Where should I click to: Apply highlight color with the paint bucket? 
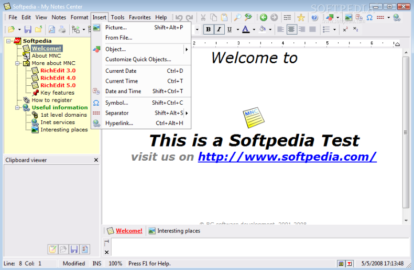pos(262,29)
